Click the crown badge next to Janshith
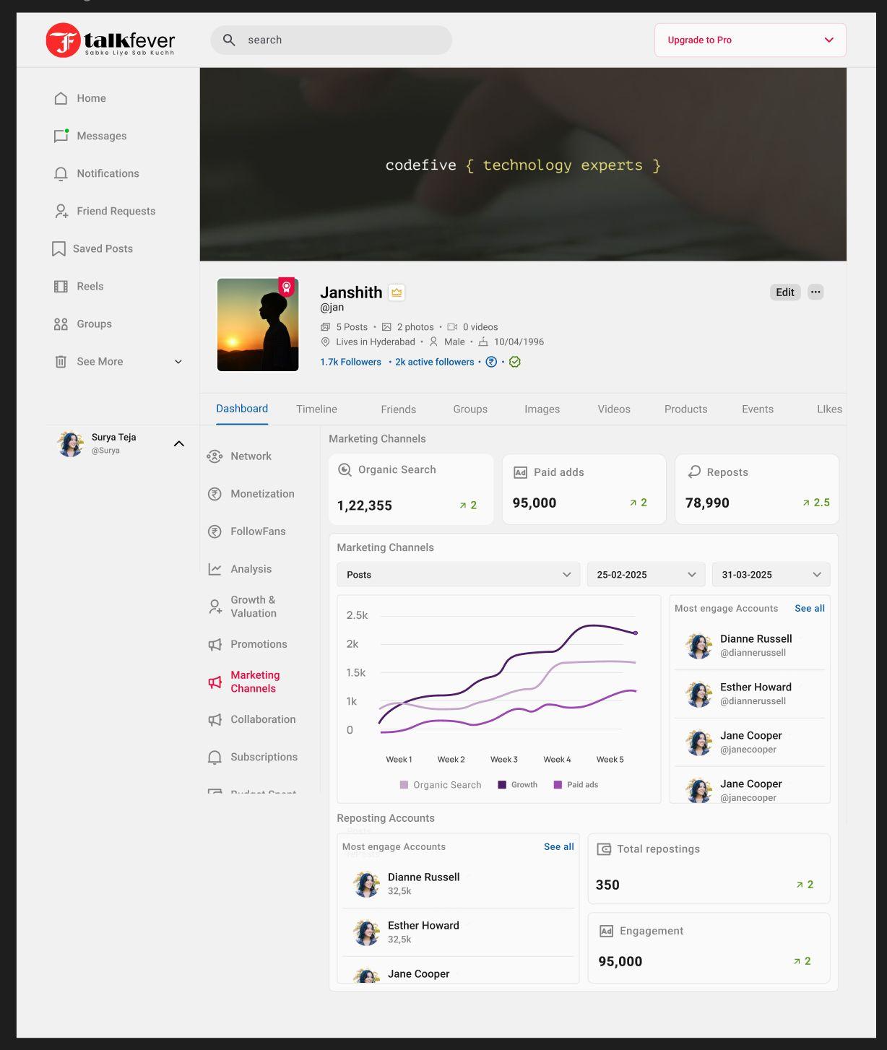Viewport: 887px width, 1050px height. (x=397, y=292)
